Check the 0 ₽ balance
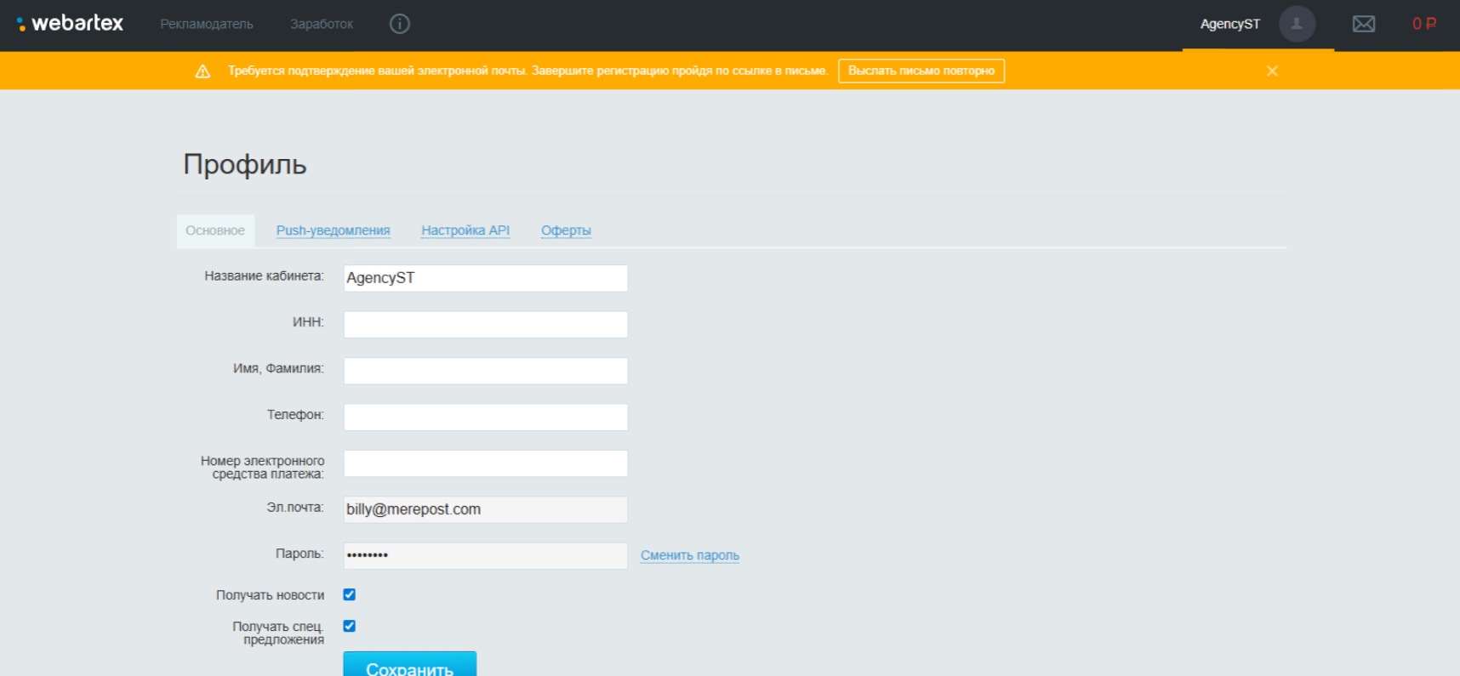Image resolution: width=1460 pixels, height=676 pixels. (1424, 24)
